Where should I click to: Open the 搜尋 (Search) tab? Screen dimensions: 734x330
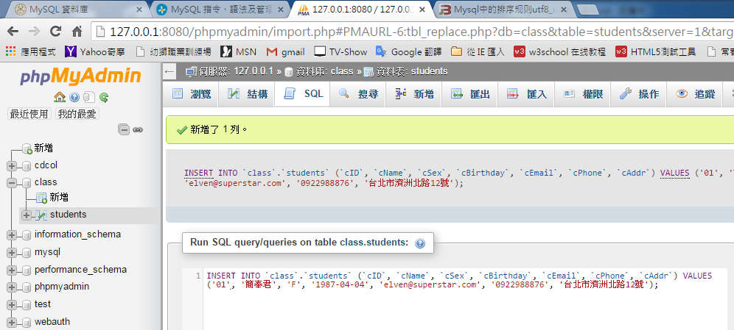tap(358, 94)
